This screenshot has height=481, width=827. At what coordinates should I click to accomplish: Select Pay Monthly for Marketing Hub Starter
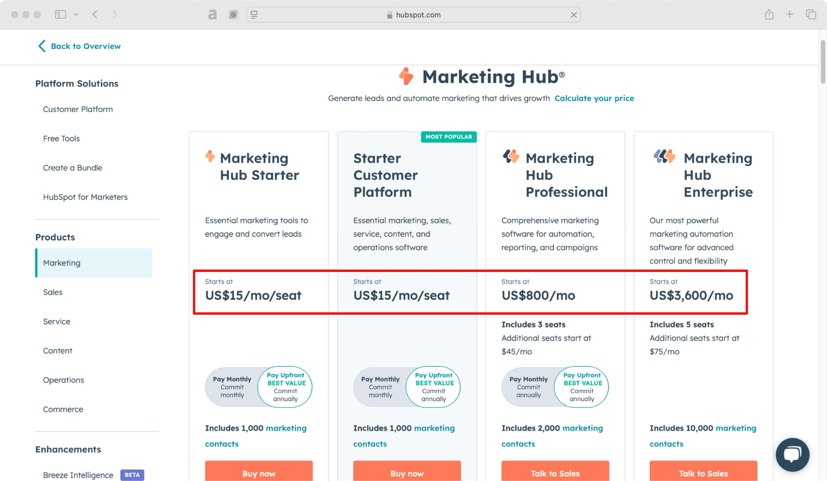(x=232, y=387)
